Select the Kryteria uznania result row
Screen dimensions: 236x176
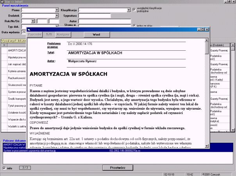[14, 71]
